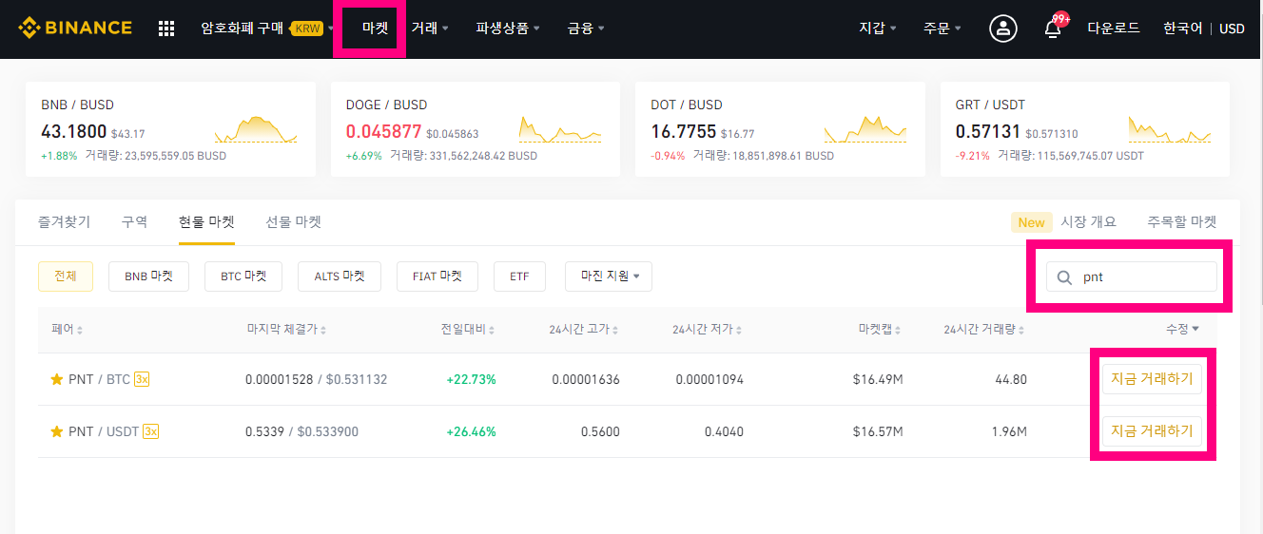The image size is (1263, 534).
Task: Expand the 주문 dropdown
Action: click(x=942, y=29)
